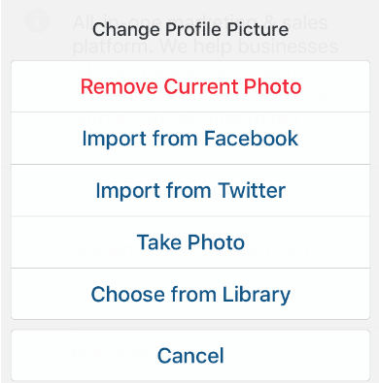Delete profile picture using red option

pyautogui.click(x=190, y=86)
